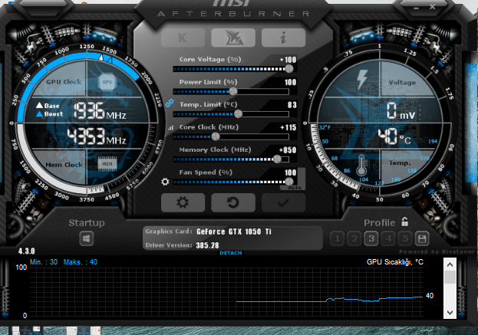This screenshot has width=478, height=335.
Task: Open fan settings small gear icon
Action: (x=165, y=182)
